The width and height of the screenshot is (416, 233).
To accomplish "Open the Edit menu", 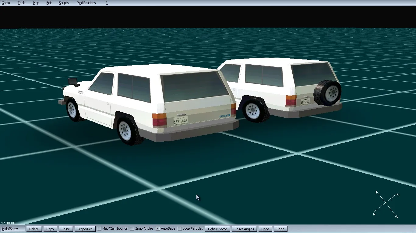I will point(49,3).
